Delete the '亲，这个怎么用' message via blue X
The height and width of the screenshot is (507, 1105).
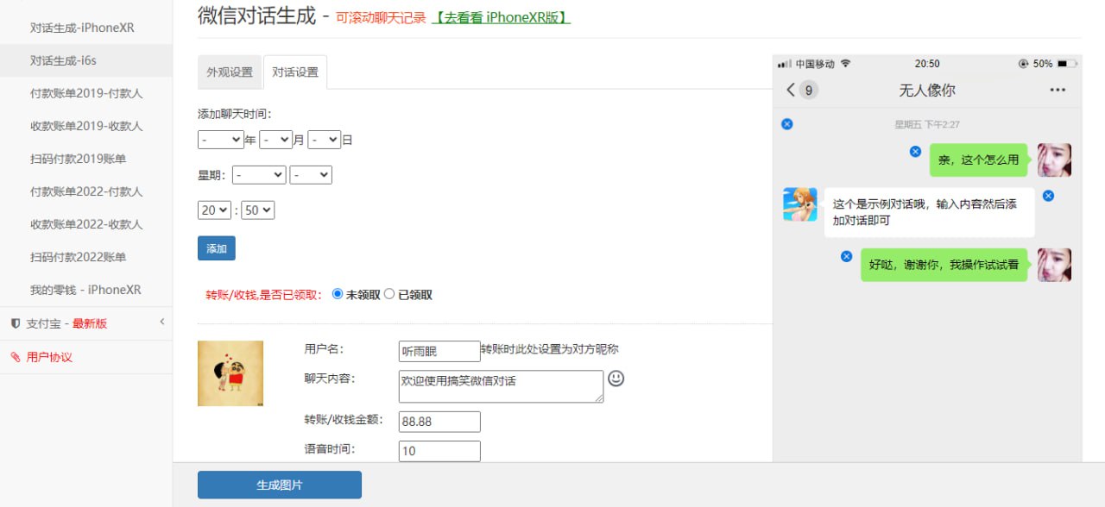tap(915, 152)
